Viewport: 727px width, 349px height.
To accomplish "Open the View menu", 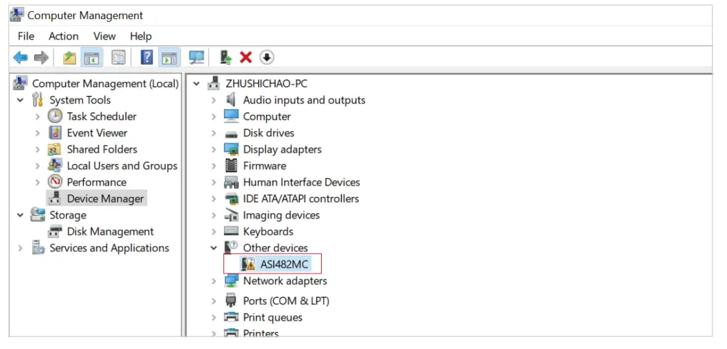I will [x=104, y=36].
